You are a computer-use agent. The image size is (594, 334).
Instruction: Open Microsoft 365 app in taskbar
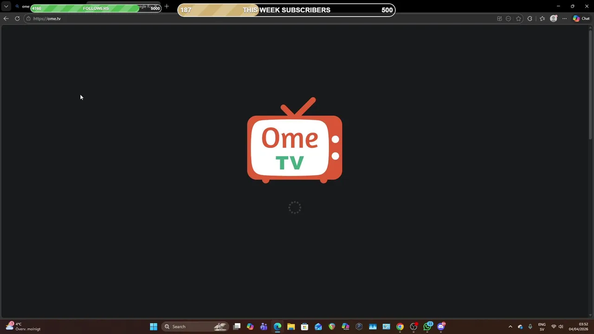click(345, 327)
